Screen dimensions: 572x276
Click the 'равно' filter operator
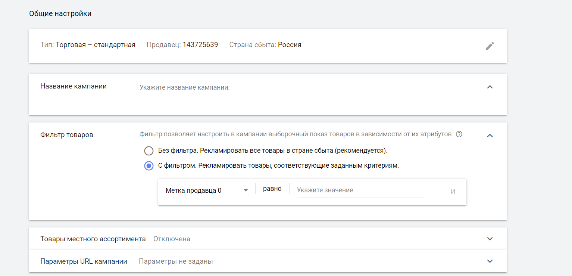272,189
